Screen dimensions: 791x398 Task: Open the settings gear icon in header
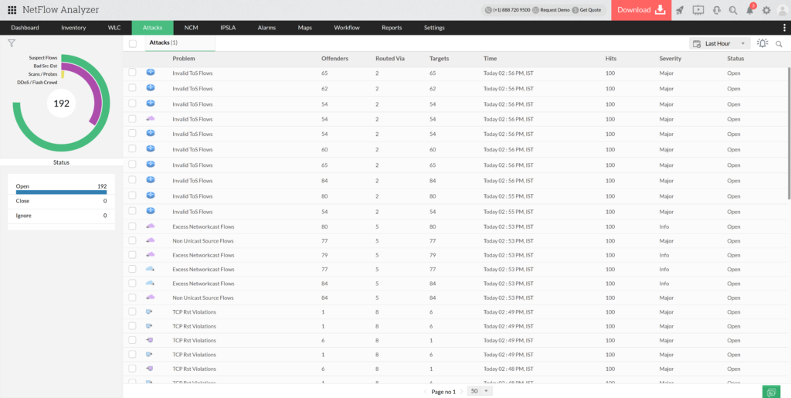coord(766,10)
